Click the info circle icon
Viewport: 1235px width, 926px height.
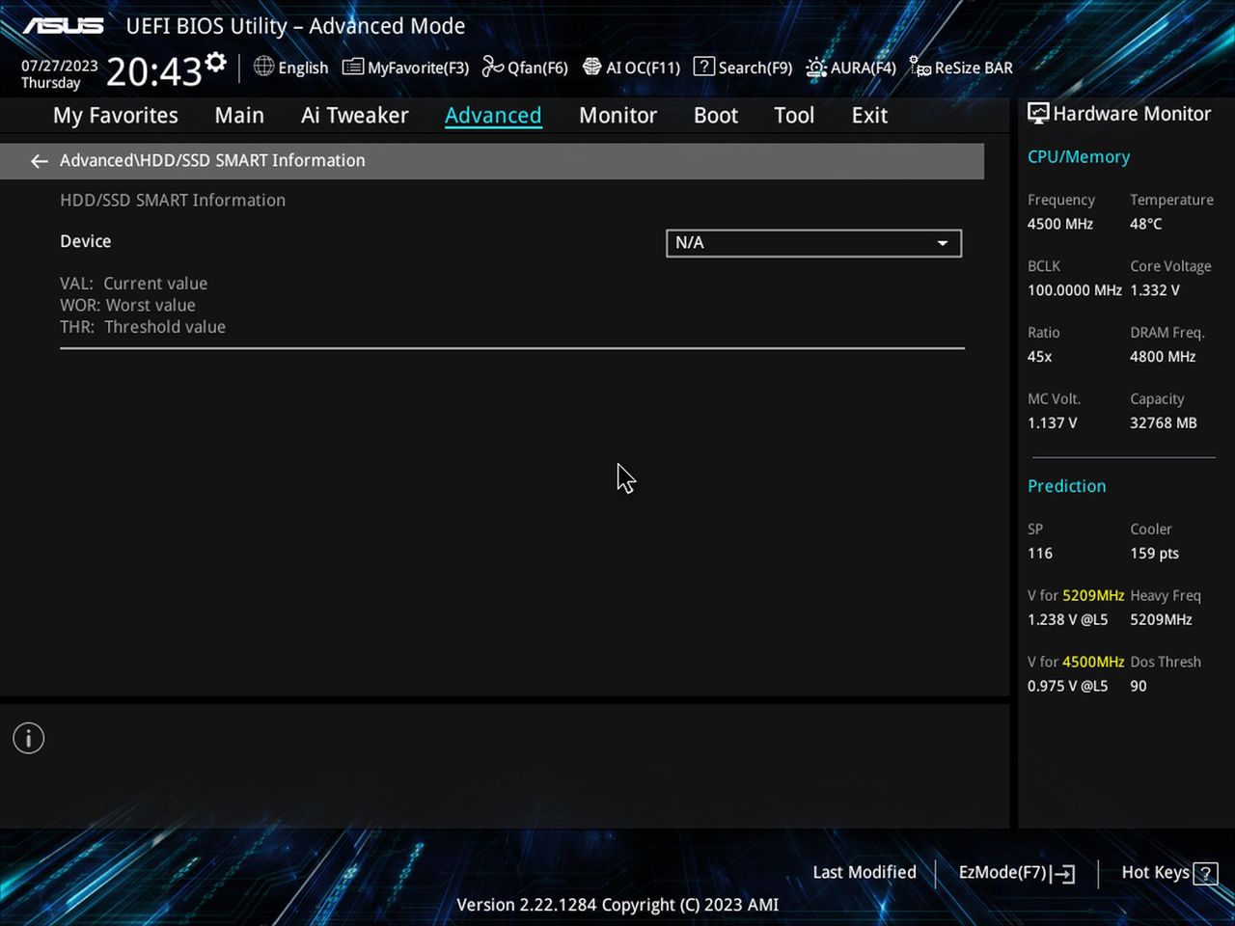29,738
